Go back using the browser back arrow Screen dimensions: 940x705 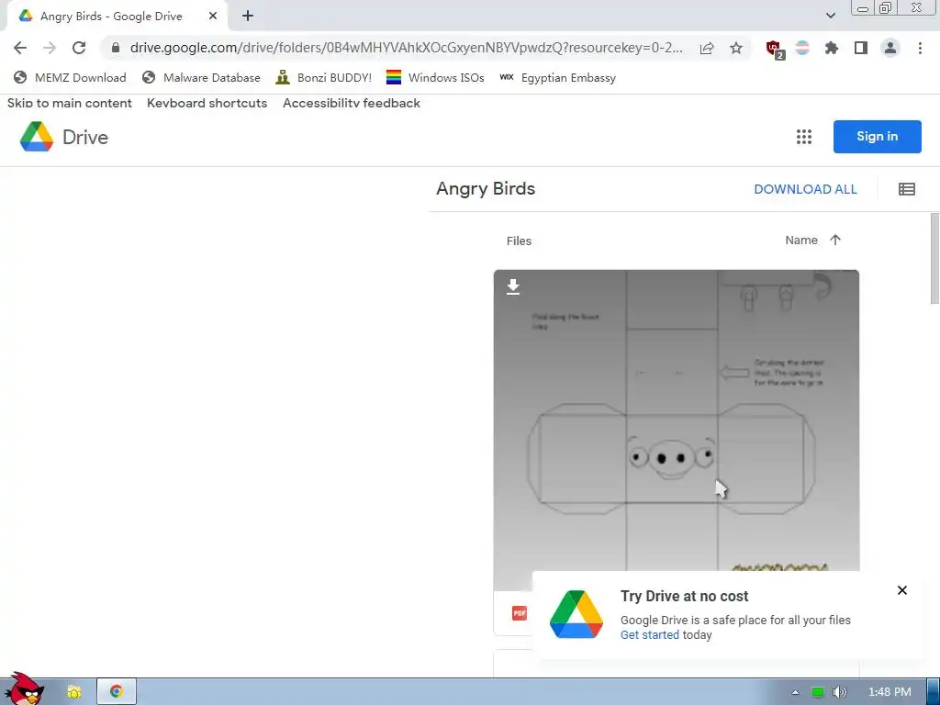point(20,48)
